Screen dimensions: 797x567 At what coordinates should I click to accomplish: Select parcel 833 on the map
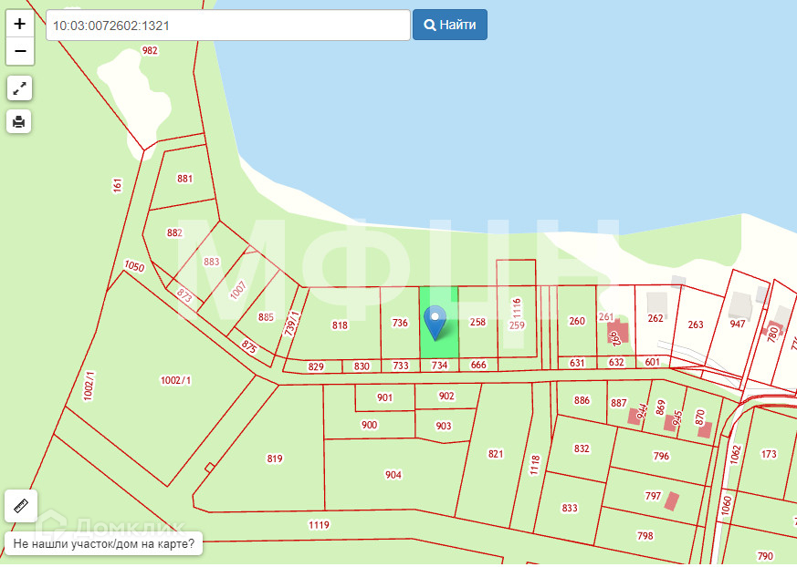570,508
